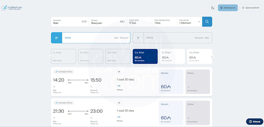Open the Uçuş tarixi date picker

[139, 21]
